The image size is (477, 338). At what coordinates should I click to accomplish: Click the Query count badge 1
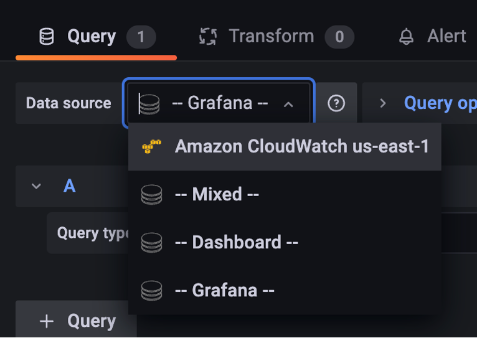141,37
